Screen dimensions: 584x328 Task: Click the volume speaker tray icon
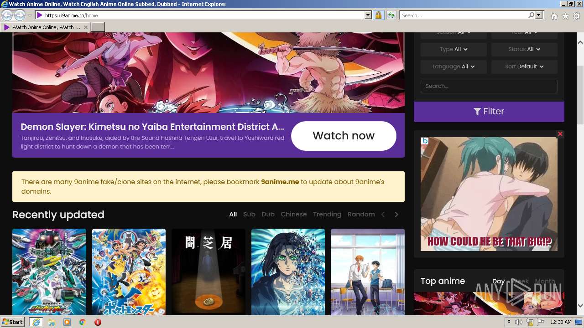tap(519, 322)
